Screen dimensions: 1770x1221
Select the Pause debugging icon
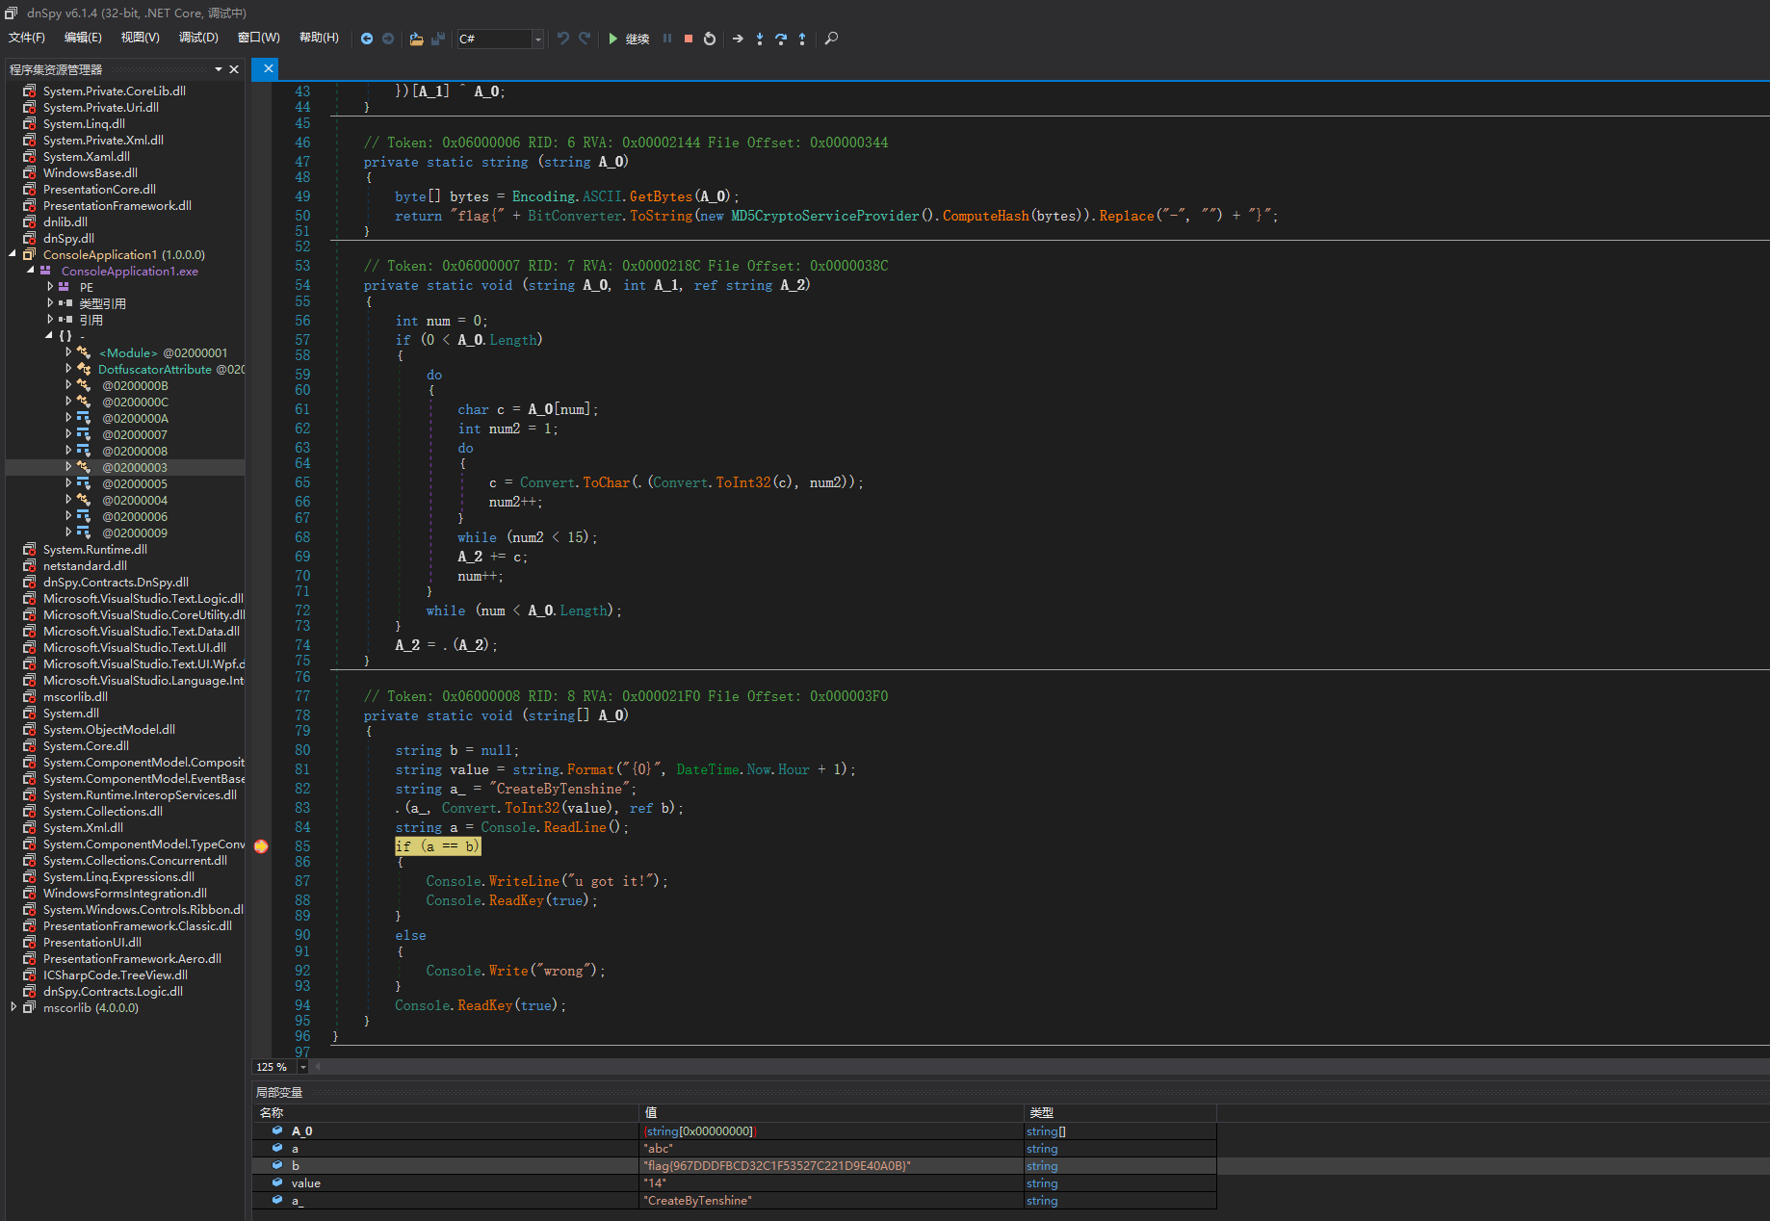tap(668, 39)
